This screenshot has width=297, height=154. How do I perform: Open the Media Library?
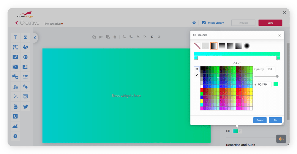coord(213,23)
